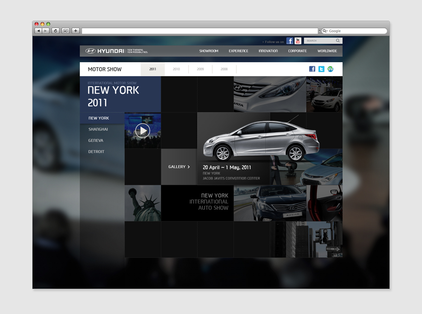
Task: Open the GALLERY link
Action: 179,167
